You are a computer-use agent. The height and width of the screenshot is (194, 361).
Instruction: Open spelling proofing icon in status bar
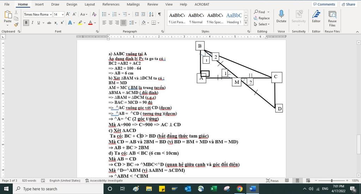coord(43,181)
